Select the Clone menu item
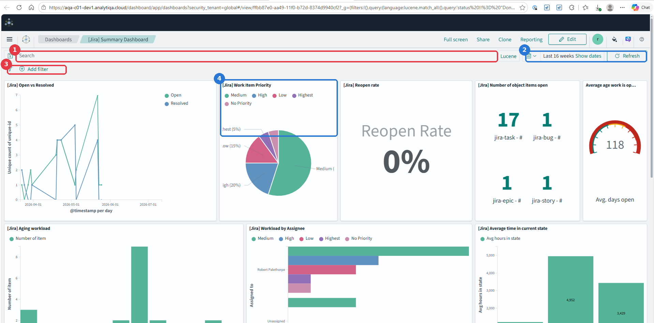Screen dimensions: 654x323 (505, 40)
